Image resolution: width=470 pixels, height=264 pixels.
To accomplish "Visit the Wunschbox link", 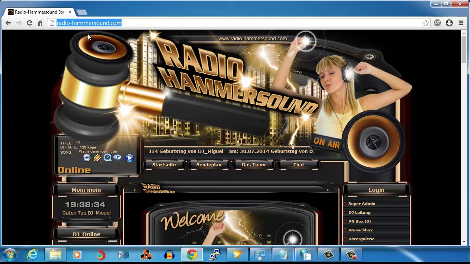I will (x=361, y=230).
